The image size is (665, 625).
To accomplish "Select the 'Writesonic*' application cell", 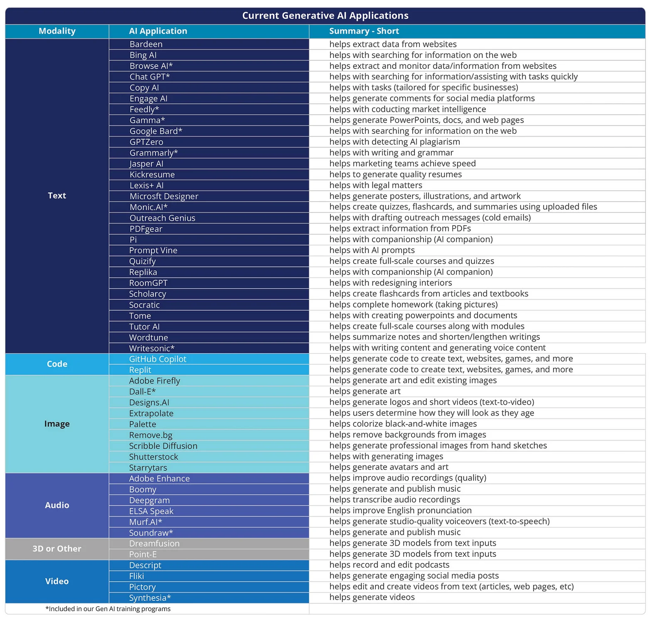I will click(209, 348).
